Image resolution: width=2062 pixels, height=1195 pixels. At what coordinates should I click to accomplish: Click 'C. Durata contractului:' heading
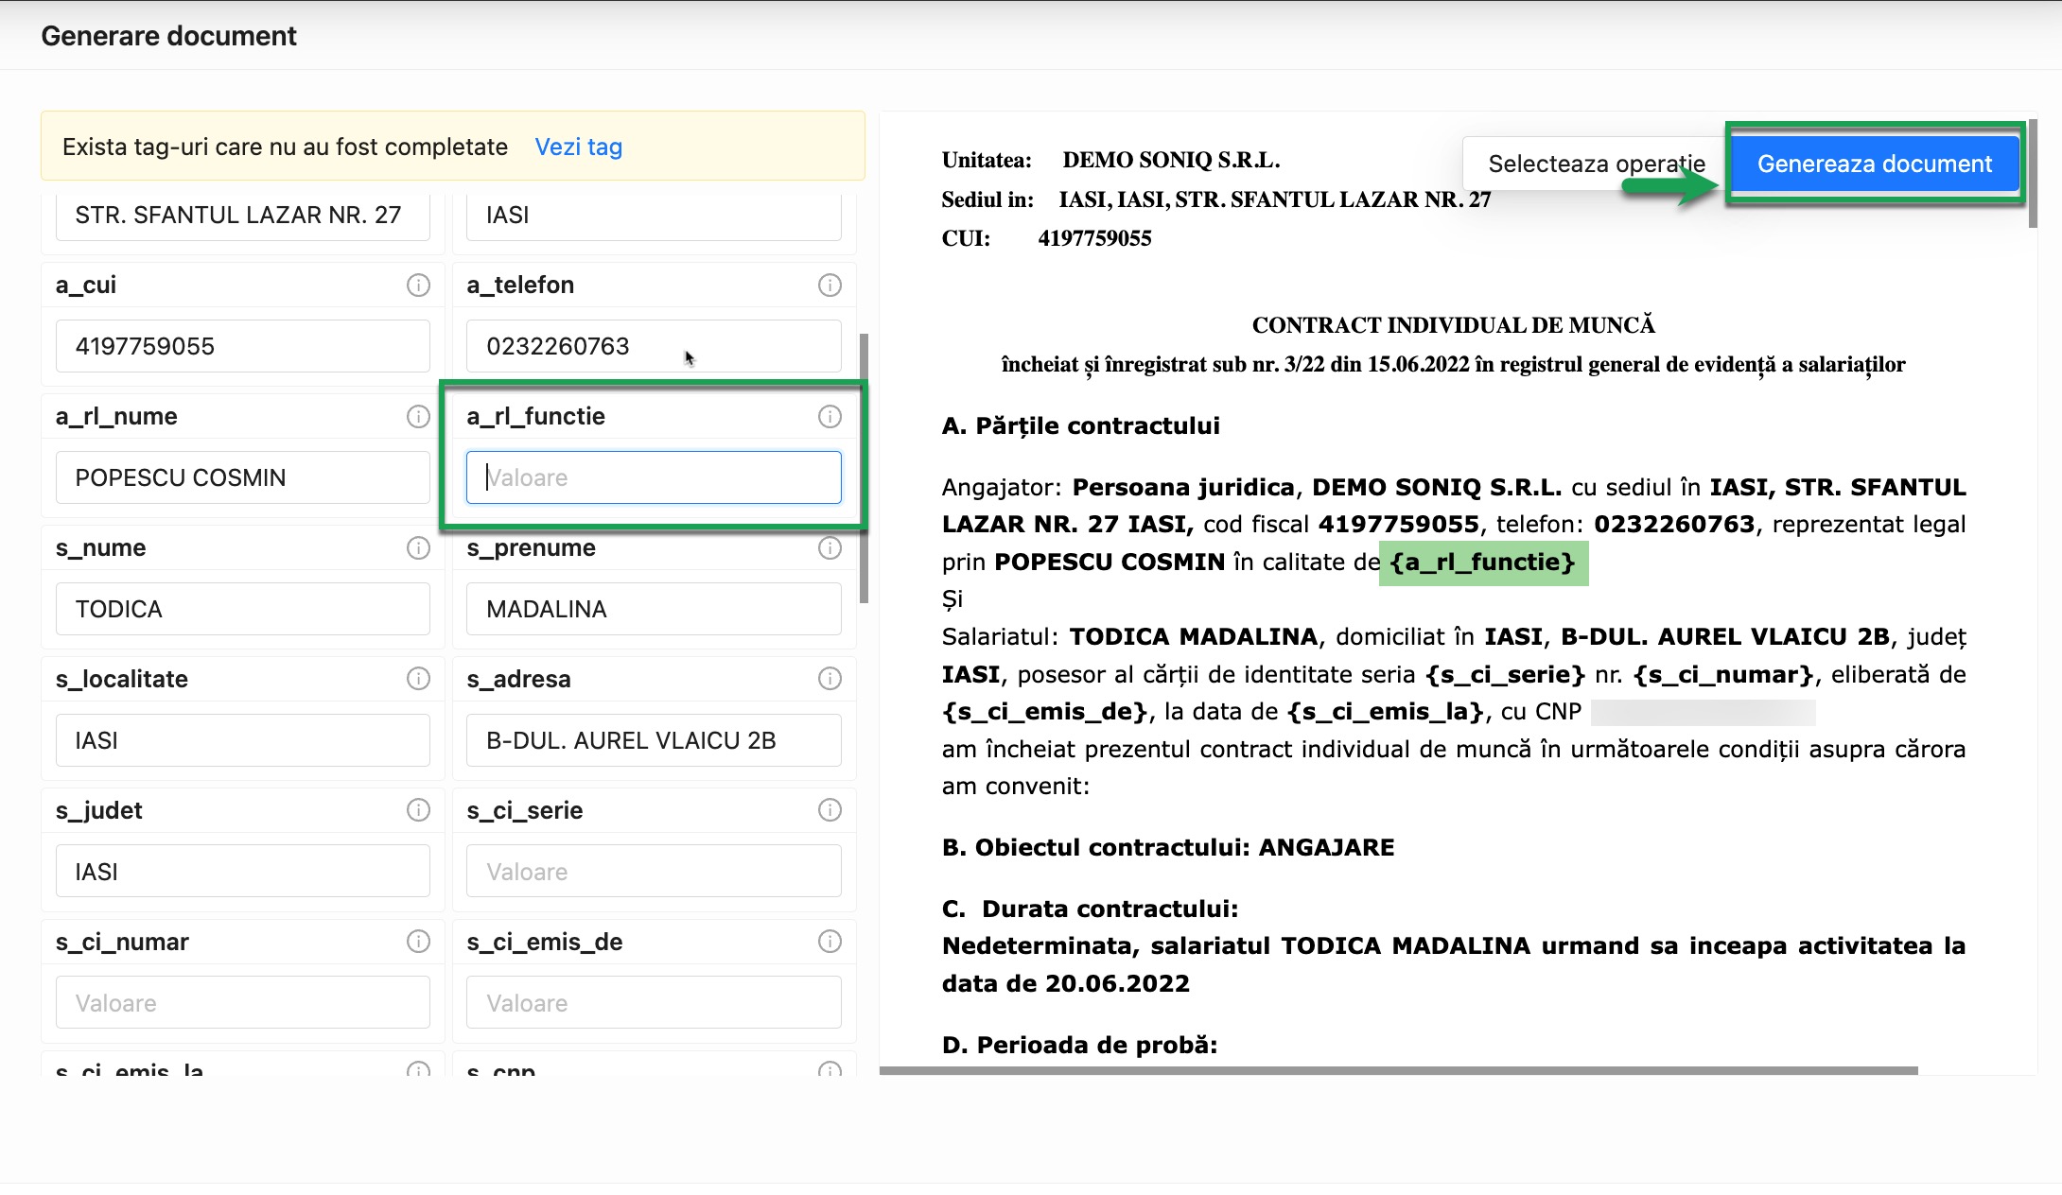[x=1091, y=909]
